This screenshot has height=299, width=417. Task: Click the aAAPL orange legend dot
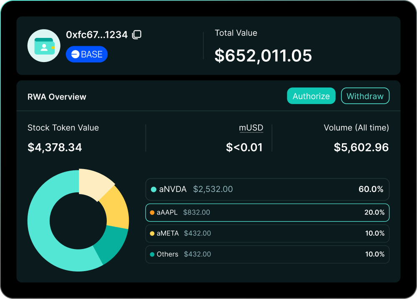tap(152, 212)
